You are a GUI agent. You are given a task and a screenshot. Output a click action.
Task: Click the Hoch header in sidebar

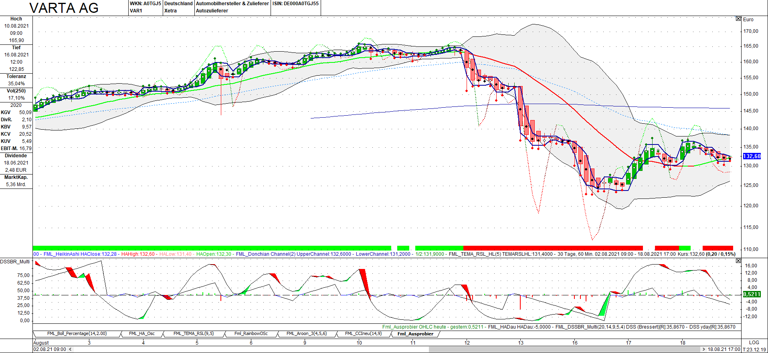pyautogui.click(x=16, y=19)
